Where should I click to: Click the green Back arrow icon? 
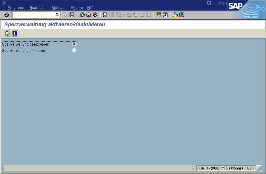[x=82, y=15]
